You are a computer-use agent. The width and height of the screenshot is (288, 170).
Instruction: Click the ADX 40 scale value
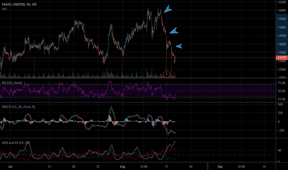coord(280,150)
